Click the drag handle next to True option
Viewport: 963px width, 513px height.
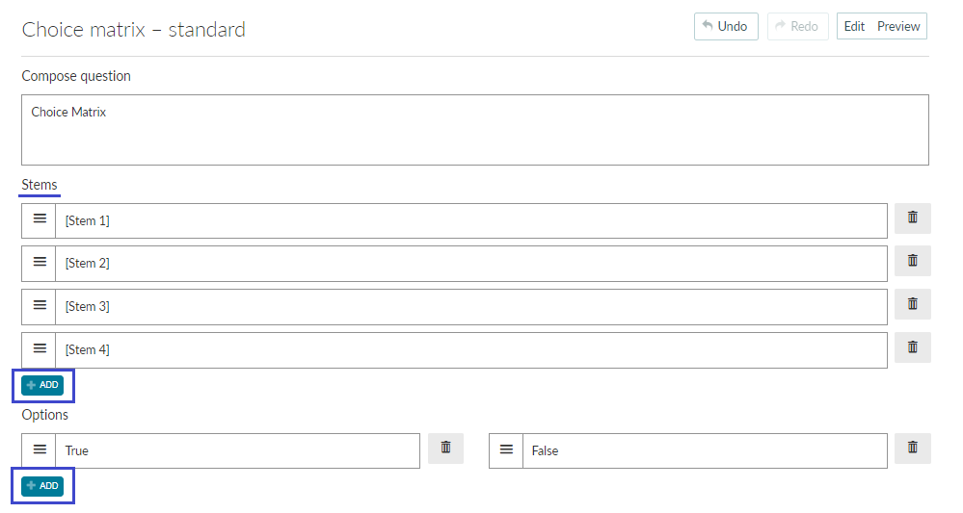(x=40, y=450)
